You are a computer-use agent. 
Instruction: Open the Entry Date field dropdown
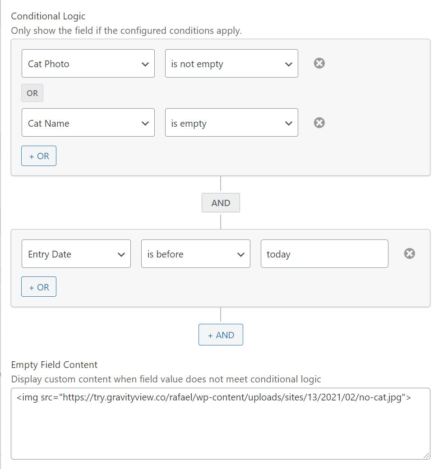pyautogui.click(x=76, y=254)
